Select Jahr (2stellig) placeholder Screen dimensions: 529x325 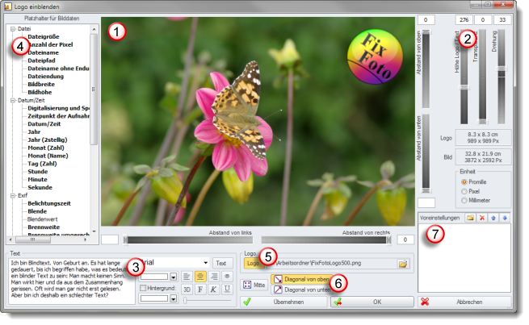48,140
